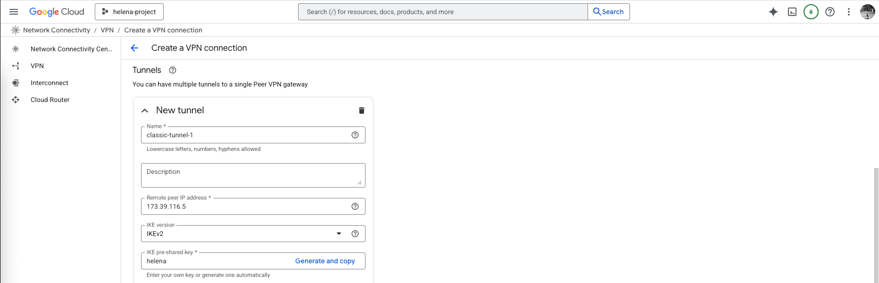Activate Cloud Shell terminal icon
Viewport: 879px width, 283px height.
(792, 12)
